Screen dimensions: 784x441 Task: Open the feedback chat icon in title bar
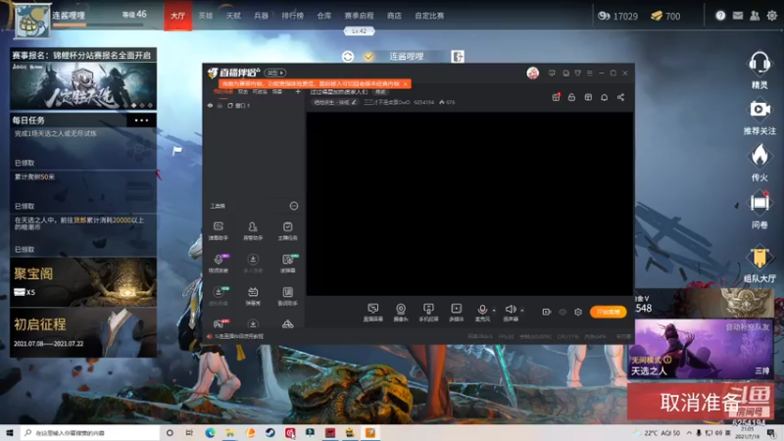(552, 73)
